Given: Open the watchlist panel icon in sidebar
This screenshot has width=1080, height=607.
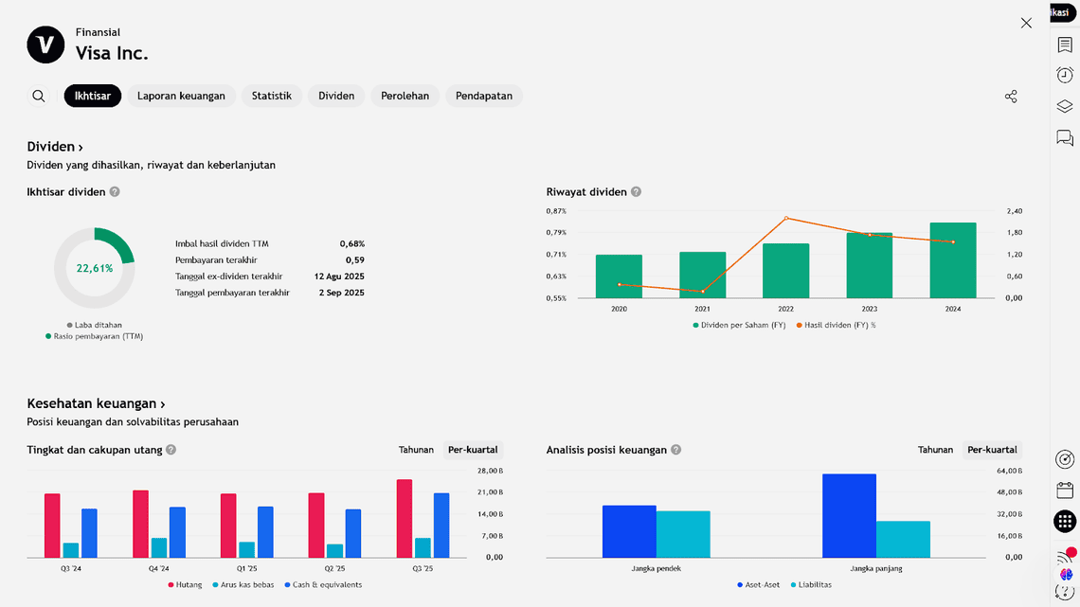Looking at the screenshot, I should point(1065,45).
